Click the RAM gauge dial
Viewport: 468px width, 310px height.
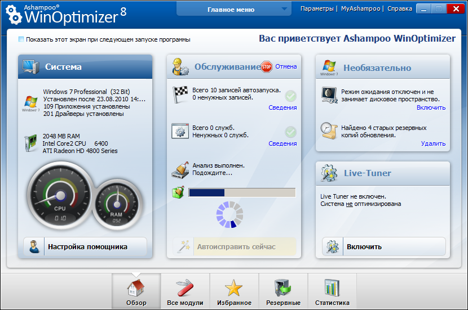[x=116, y=206]
